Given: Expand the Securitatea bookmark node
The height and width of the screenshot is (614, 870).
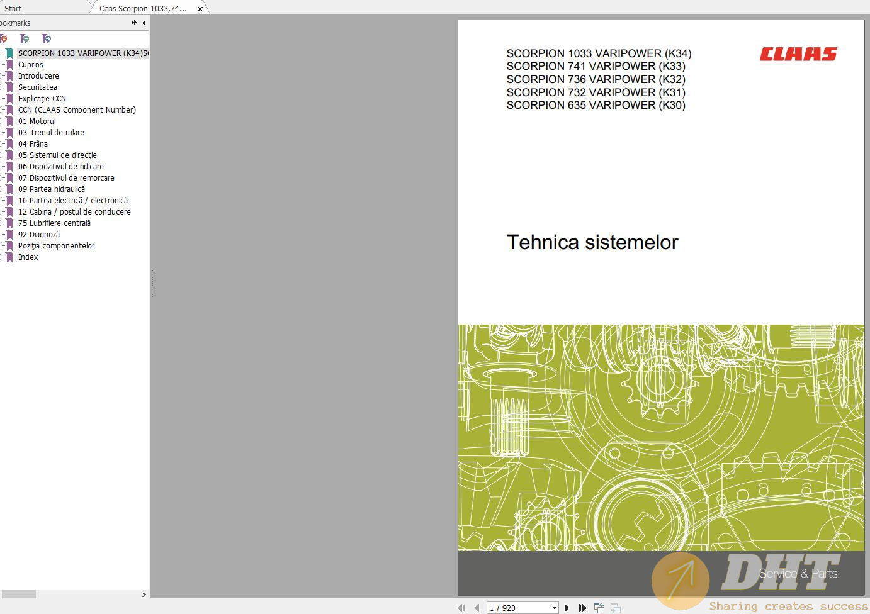Looking at the screenshot, I should coord(2,87).
